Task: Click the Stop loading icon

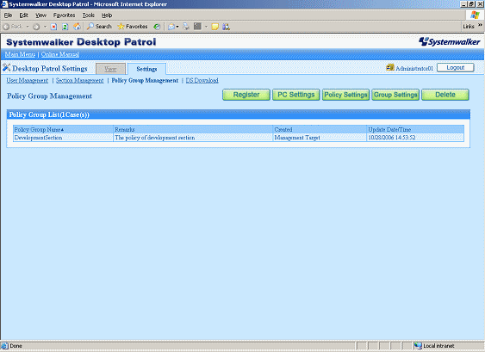Action: coord(53,27)
